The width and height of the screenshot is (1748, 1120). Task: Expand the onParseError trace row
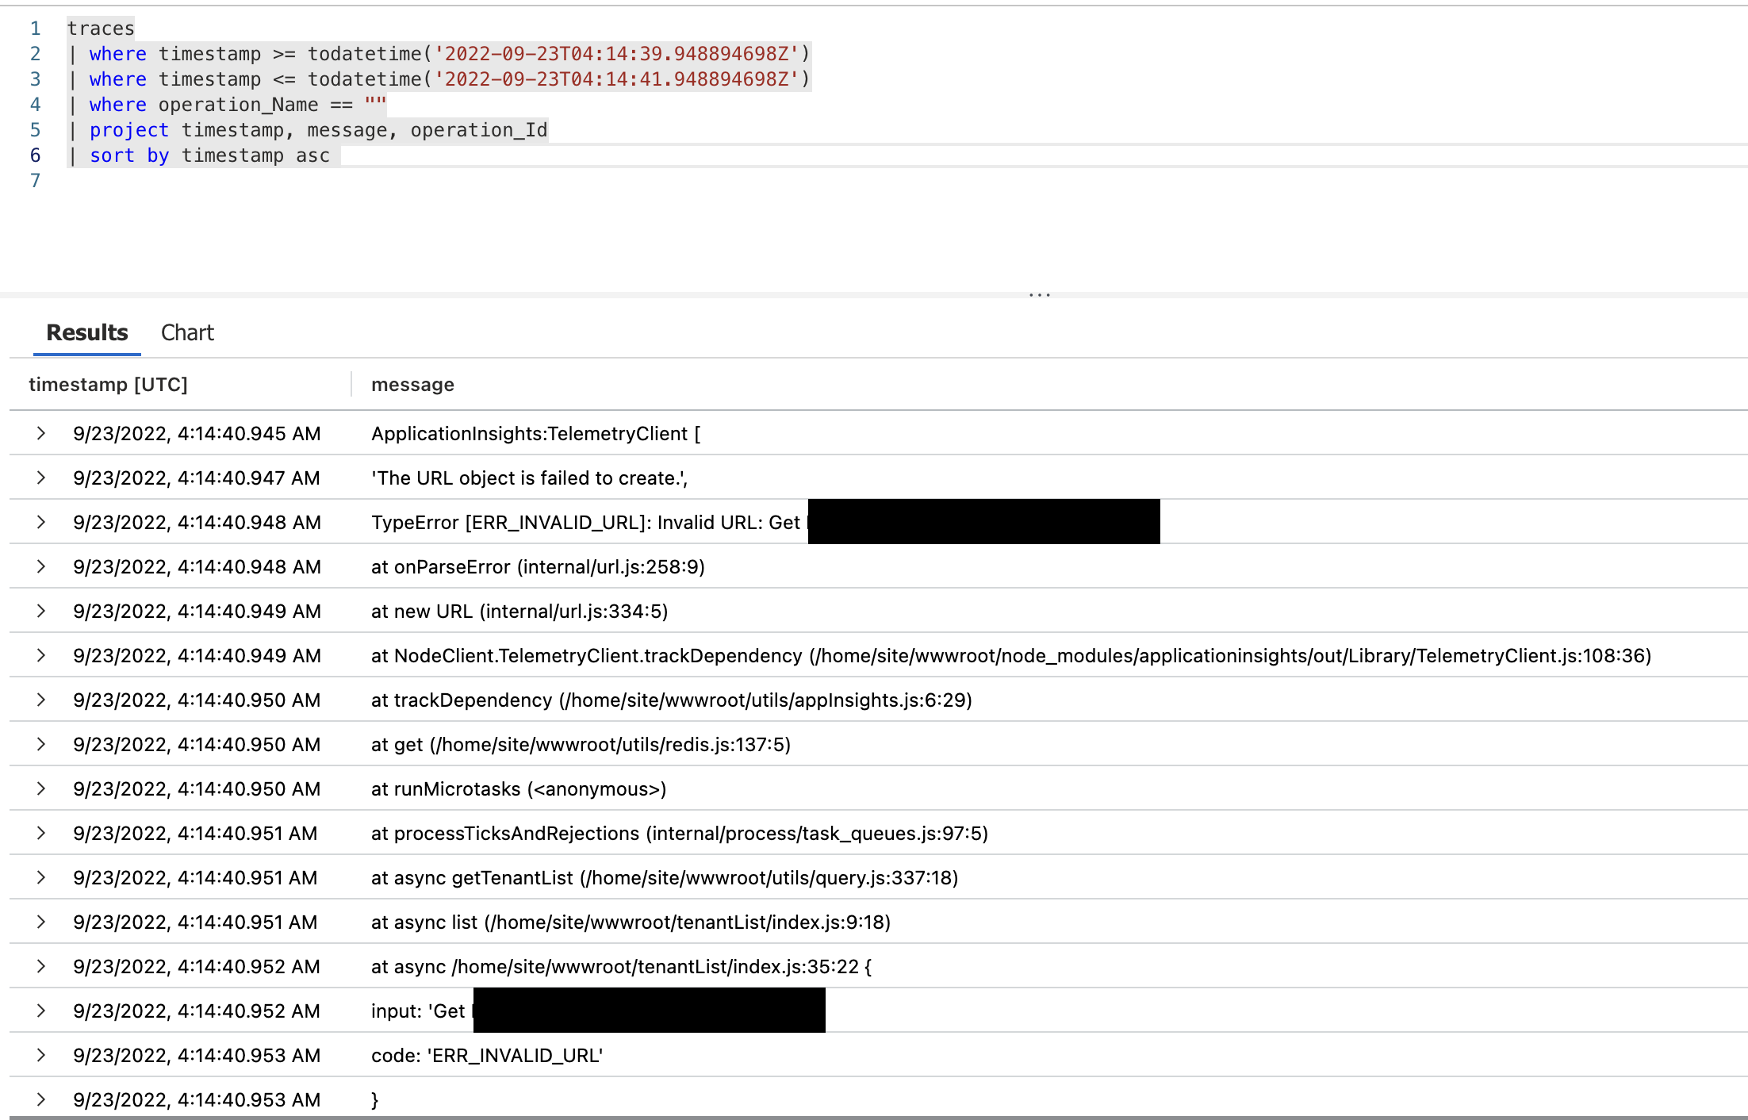pyautogui.click(x=40, y=566)
